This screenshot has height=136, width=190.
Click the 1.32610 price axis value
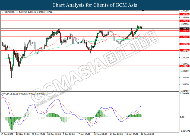click(184, 71)
